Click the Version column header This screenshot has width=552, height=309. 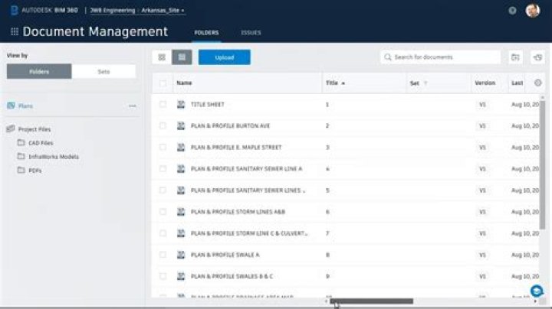tap(485, 83)
